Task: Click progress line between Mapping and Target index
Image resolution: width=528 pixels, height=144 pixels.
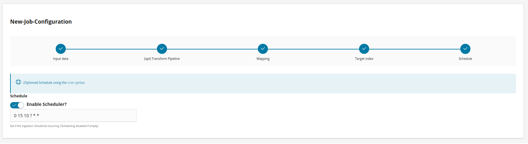Action: tap(314, 49)
